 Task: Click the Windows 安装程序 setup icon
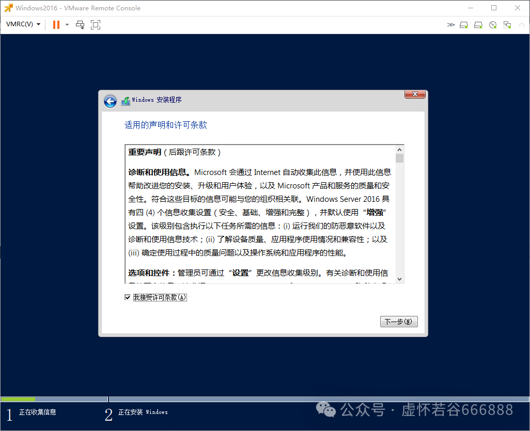126,101
